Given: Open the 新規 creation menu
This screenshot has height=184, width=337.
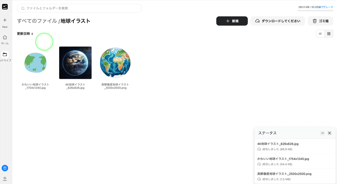Looking at the screenshot, I should [x=232, y=21].
